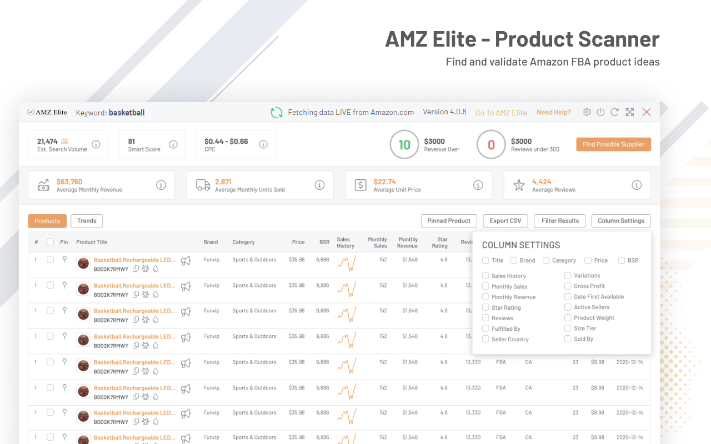The image size is (711, 444).
Task: Check the Category column setting checkbox
Action: click(x=546, y=260)
